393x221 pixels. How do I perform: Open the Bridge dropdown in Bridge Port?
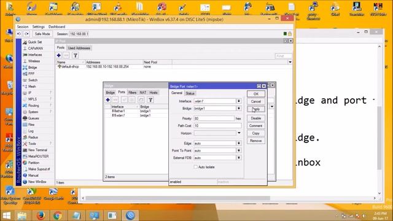point(239,108)
